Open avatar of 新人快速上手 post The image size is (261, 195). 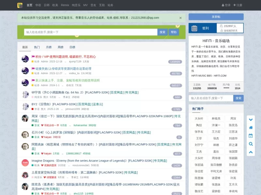[x=25, y=83]
